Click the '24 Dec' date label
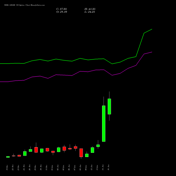 point(24,168)
